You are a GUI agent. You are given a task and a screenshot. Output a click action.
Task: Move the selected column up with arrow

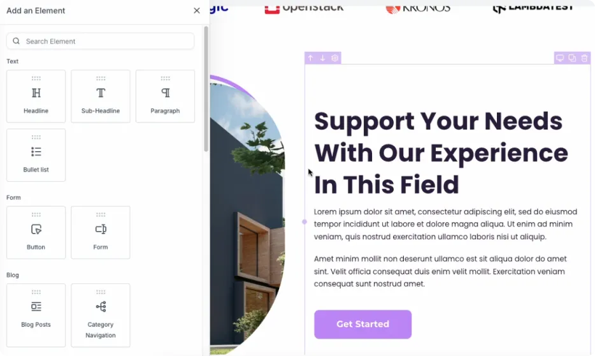pos(310,58)
